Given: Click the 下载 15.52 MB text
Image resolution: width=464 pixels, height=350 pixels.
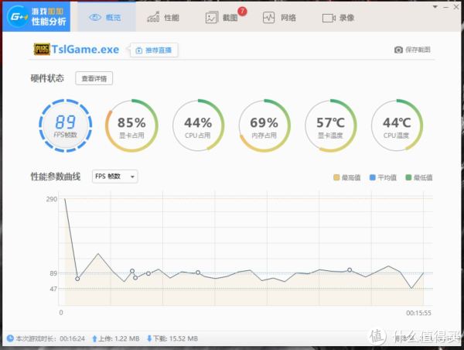Looking at the screenshot, I should click(176, 338).
